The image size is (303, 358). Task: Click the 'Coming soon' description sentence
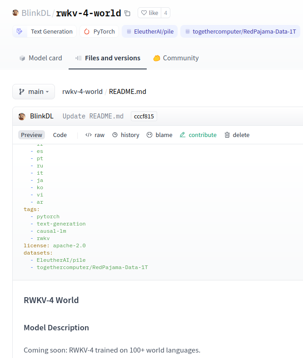coord(112,350)
